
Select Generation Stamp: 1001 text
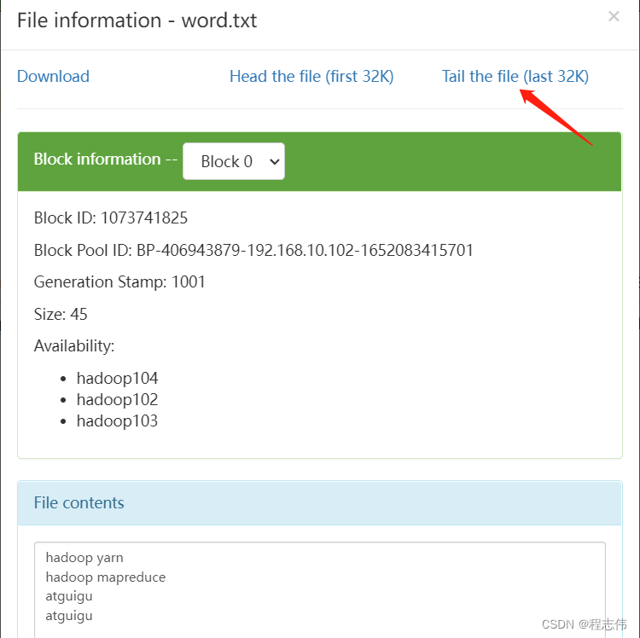click(119, 281)
